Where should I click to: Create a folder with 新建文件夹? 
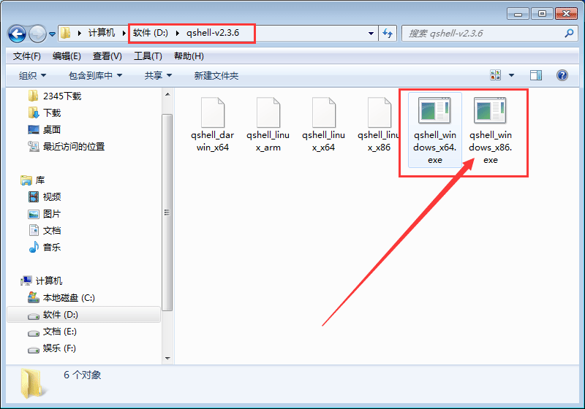(x=216, y=76)
